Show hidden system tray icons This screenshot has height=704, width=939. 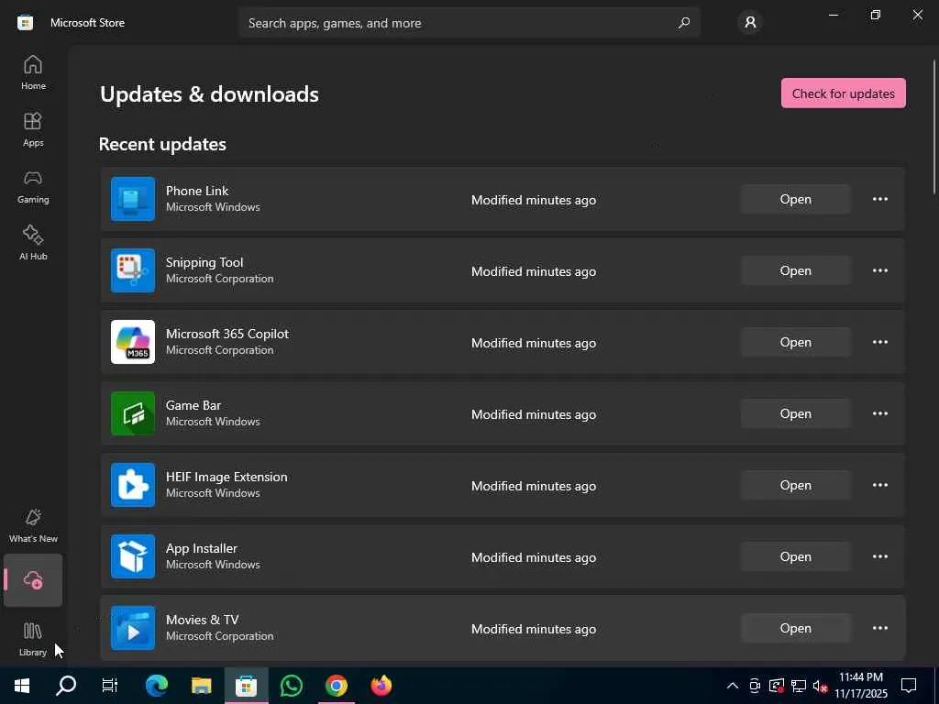(733, 686)
